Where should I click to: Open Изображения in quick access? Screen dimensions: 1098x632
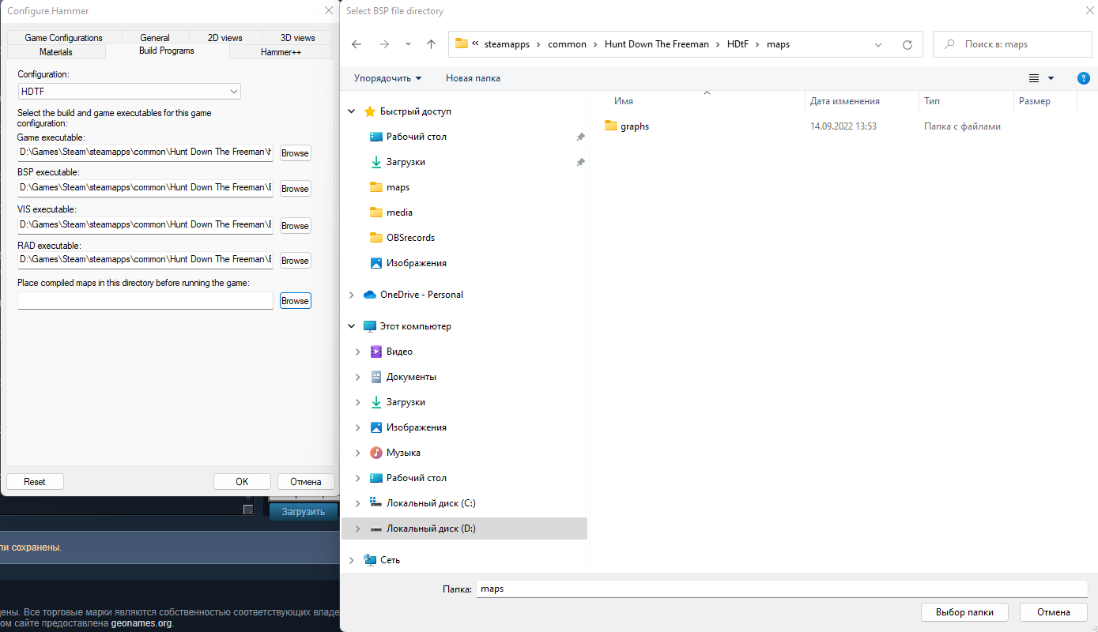(x=417, y=263)
